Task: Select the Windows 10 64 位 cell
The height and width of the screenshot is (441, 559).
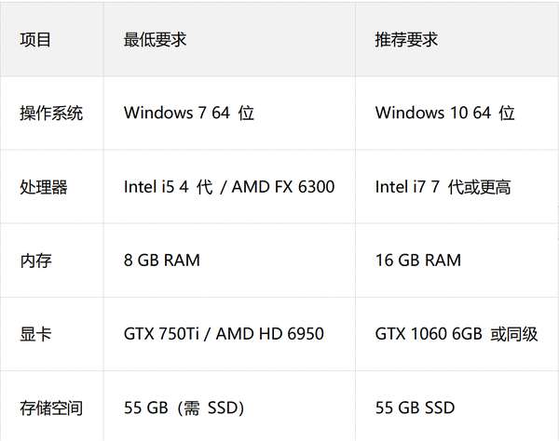Action: tap(444, 114)
